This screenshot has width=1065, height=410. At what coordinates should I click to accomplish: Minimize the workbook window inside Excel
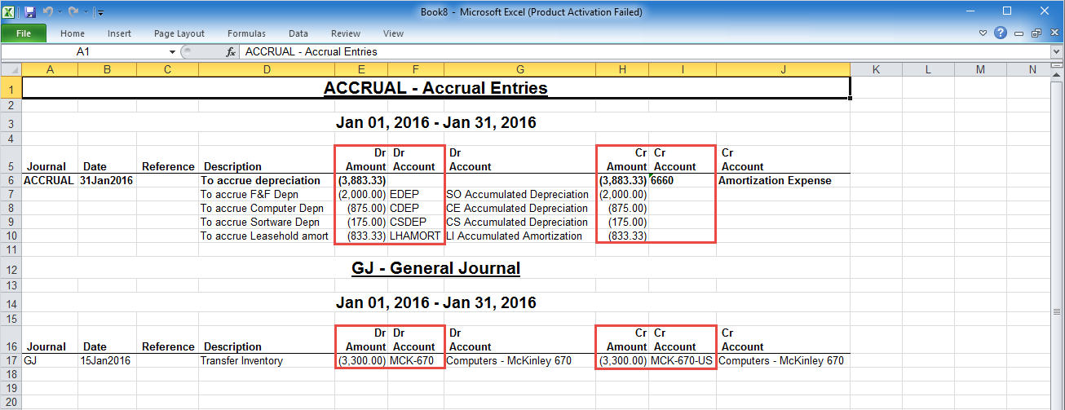[x=1019, y=33]
